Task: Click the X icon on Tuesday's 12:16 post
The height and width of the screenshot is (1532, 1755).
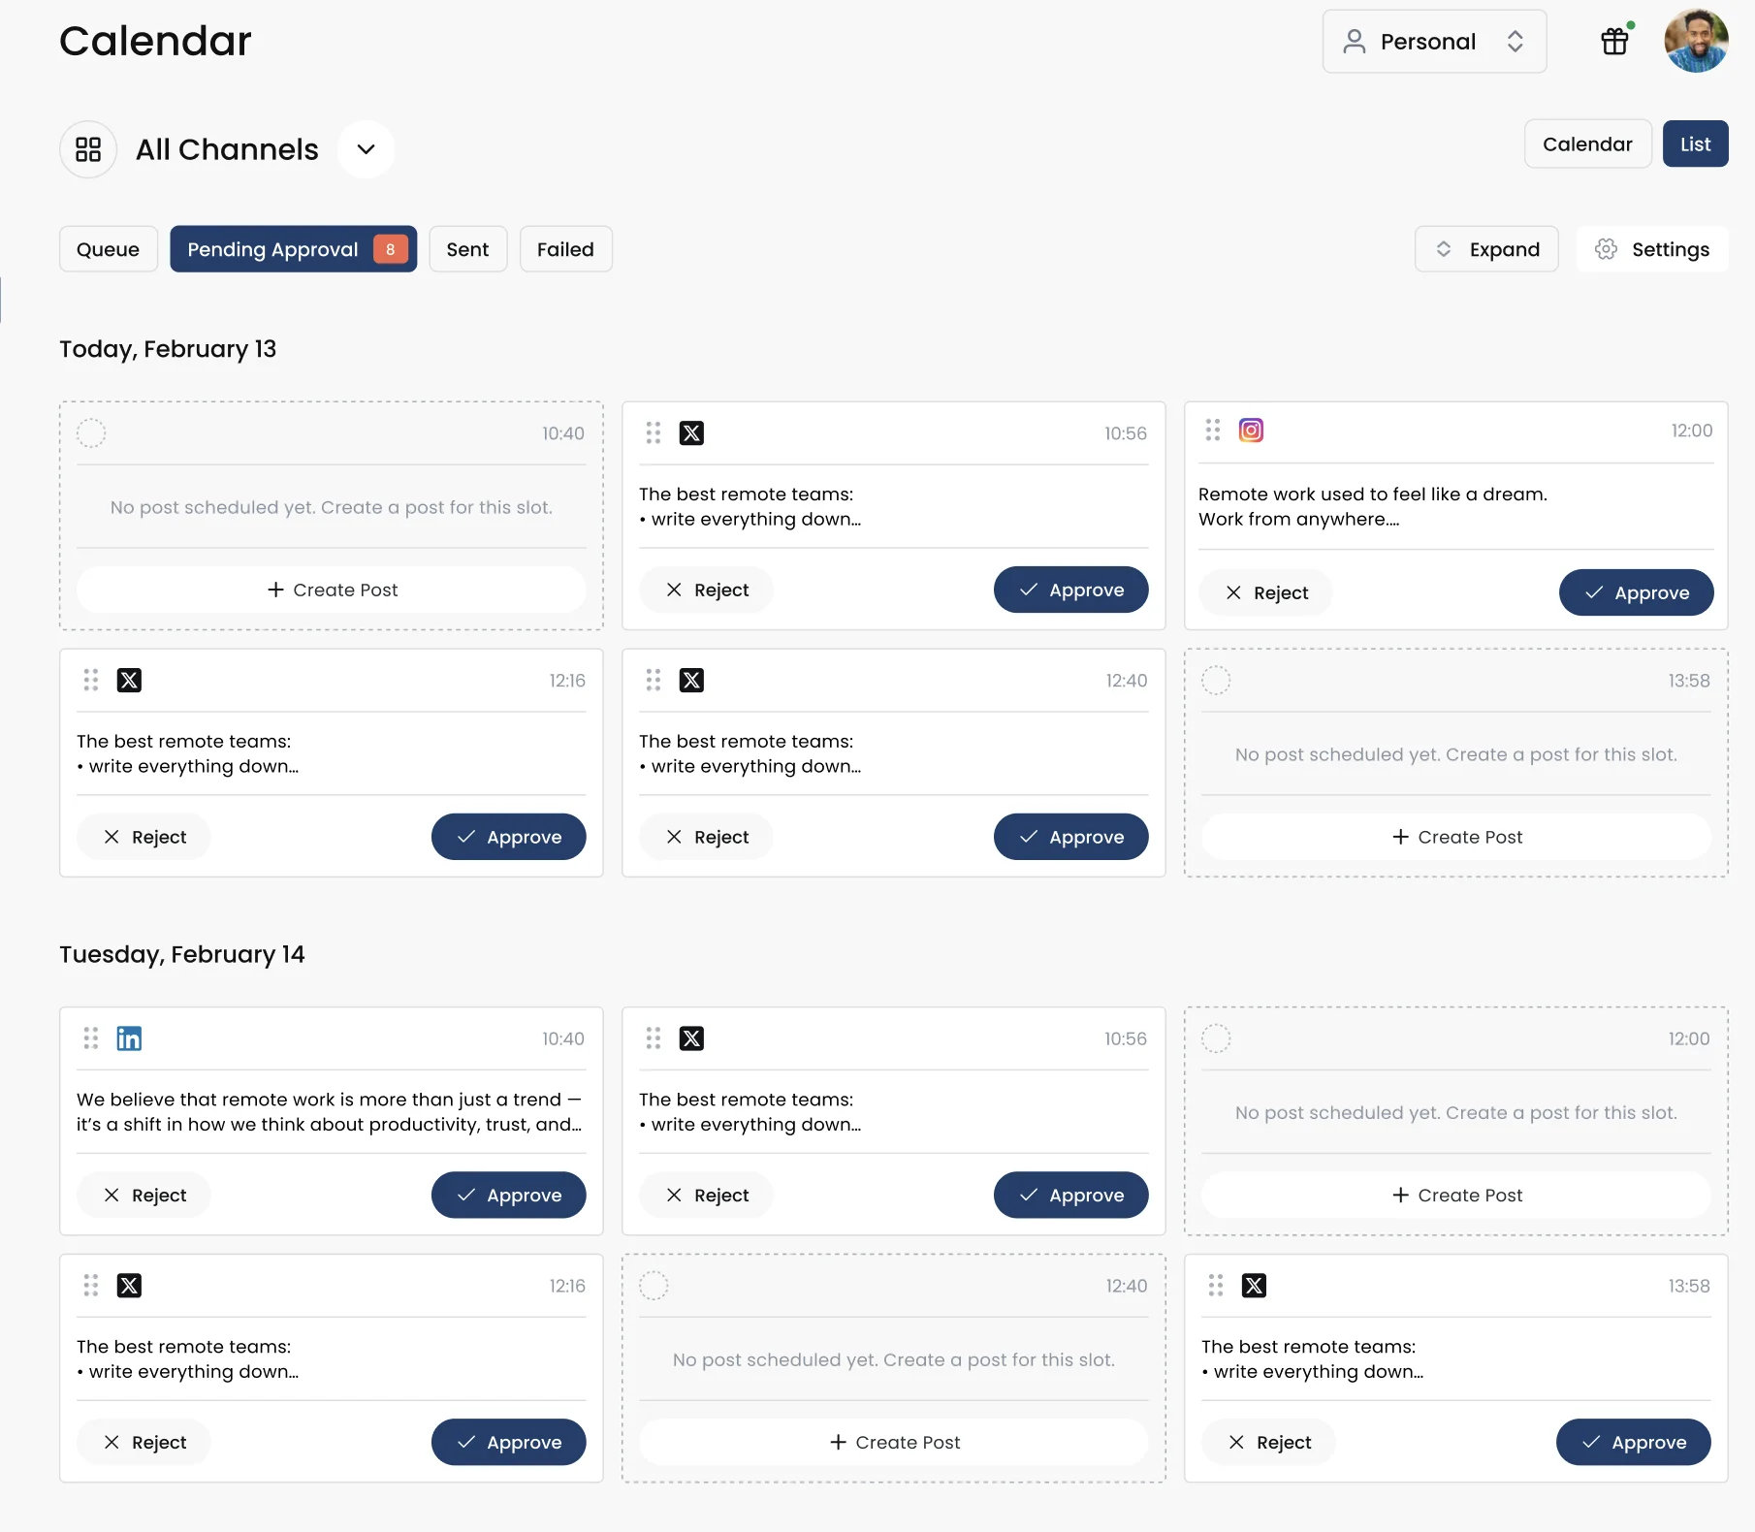Action: click(129, 1286)
